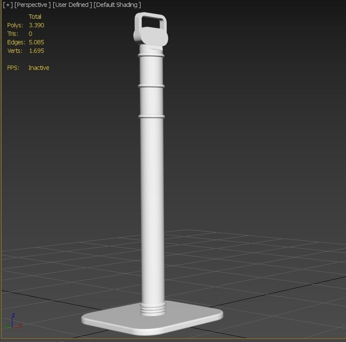346x342 pixels.
Task: Click the Verts count value 1.695
Action: (37, 51)
